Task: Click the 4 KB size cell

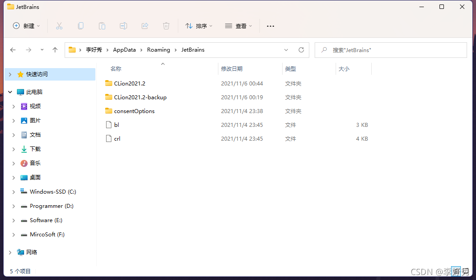Action: (x=362, y=139)
